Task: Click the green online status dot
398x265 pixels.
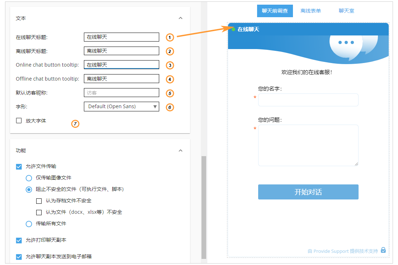Action: (x=233, y=29)
